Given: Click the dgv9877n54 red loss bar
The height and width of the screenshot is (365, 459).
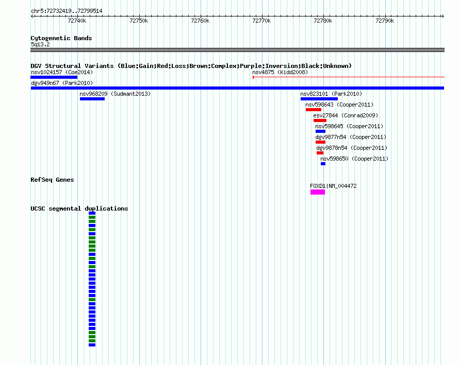Looking at the screenshot, I should coord(321,142).
